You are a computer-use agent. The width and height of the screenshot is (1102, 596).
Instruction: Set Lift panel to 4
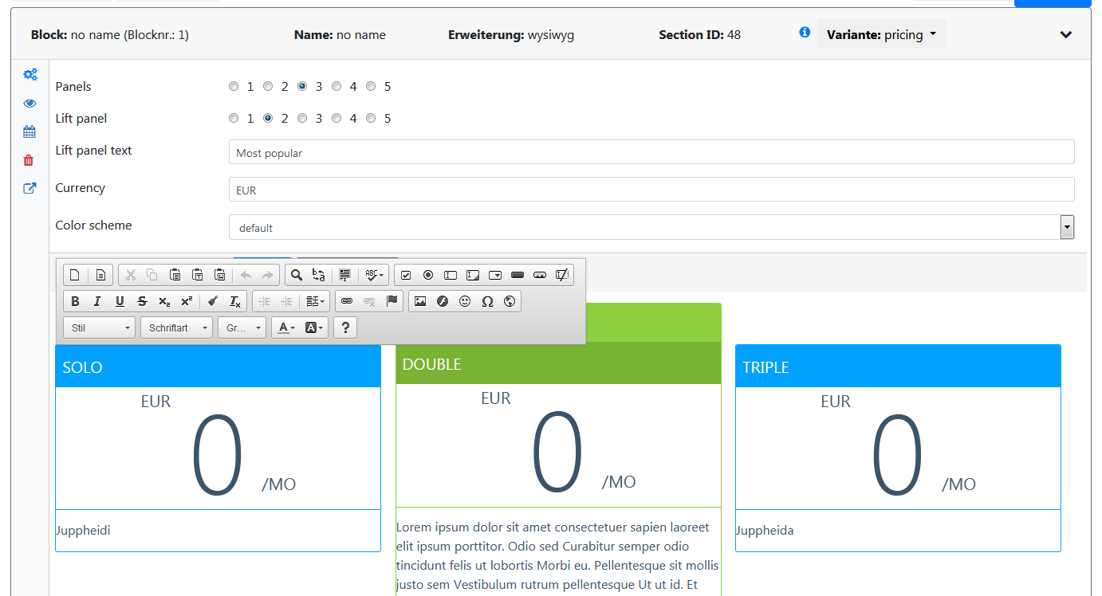(x=337, y=118)
